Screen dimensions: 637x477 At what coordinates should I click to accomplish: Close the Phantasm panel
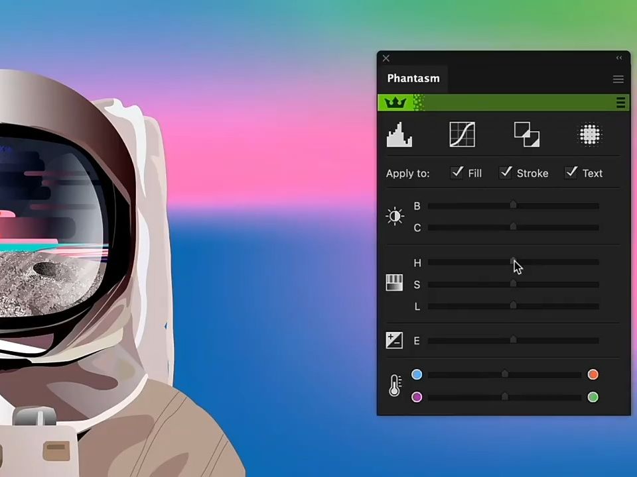click(x=386, y=58)
